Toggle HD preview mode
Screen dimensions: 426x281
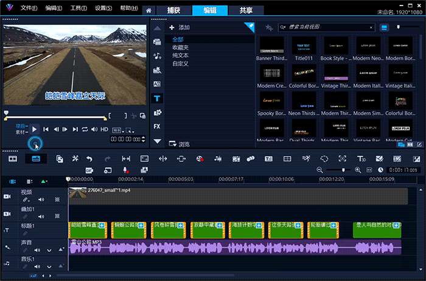click(104, 129)
